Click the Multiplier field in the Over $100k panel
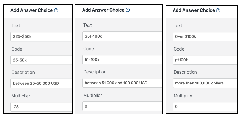This screenshot has height=117, width=239. [205, 107]
